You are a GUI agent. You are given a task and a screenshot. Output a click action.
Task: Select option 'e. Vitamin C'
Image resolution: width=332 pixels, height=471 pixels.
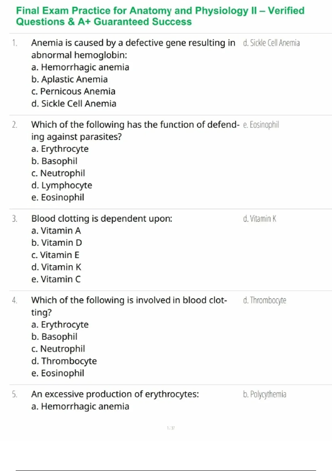56,279
